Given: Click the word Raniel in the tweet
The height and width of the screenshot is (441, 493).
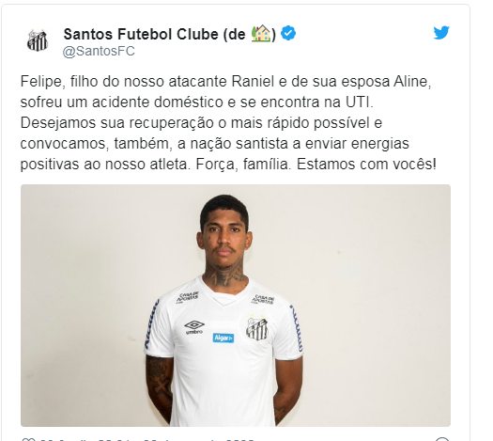Looking at the screenshot, I should click(254, 82).
